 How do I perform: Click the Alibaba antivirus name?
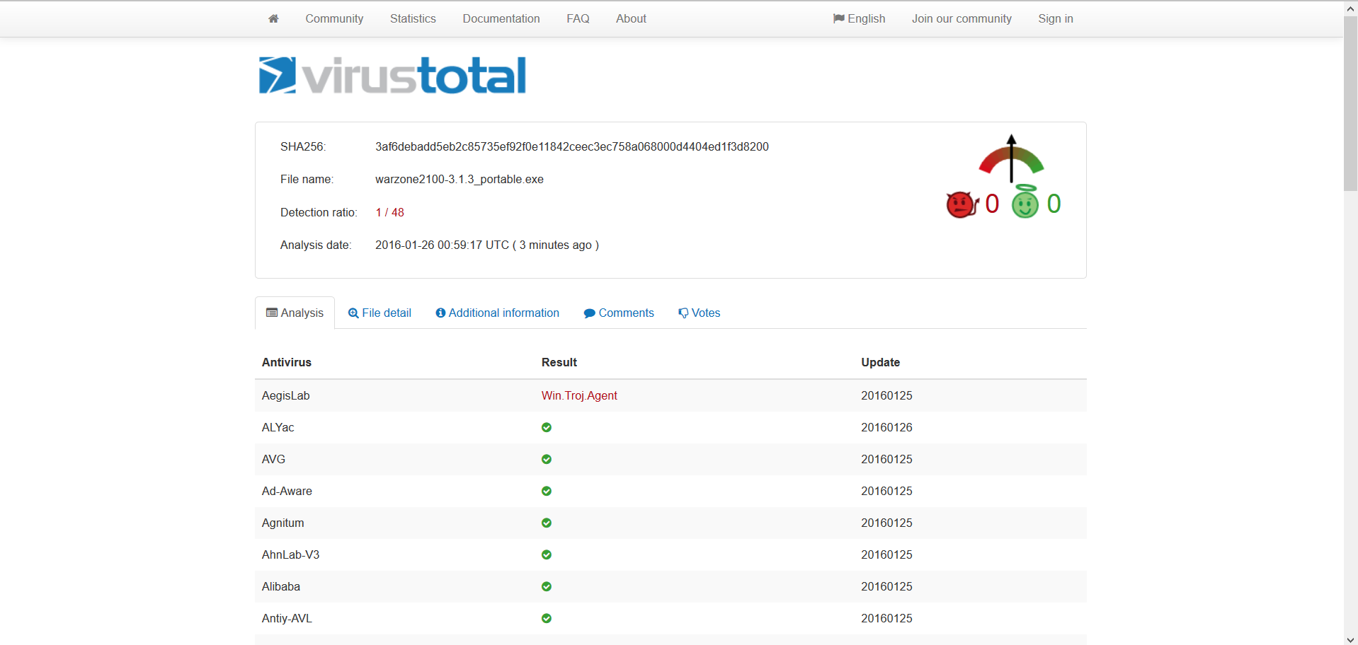[x=281, y=586]
